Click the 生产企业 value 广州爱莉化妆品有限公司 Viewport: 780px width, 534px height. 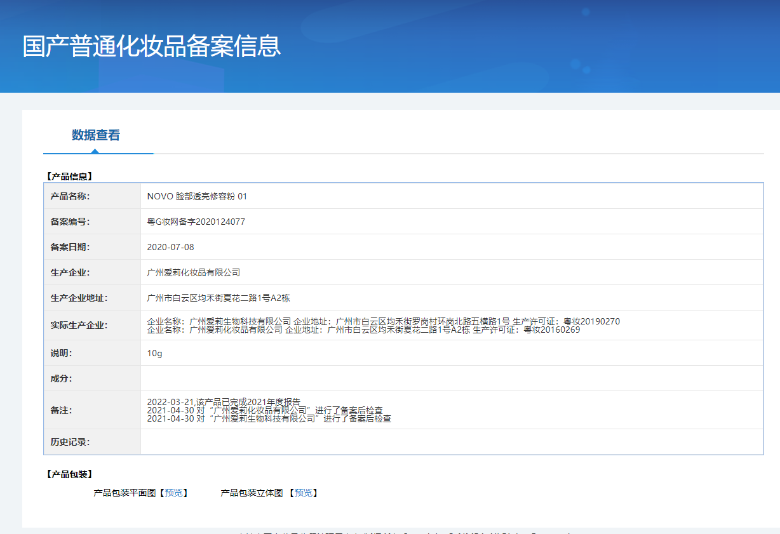[193, 272]
